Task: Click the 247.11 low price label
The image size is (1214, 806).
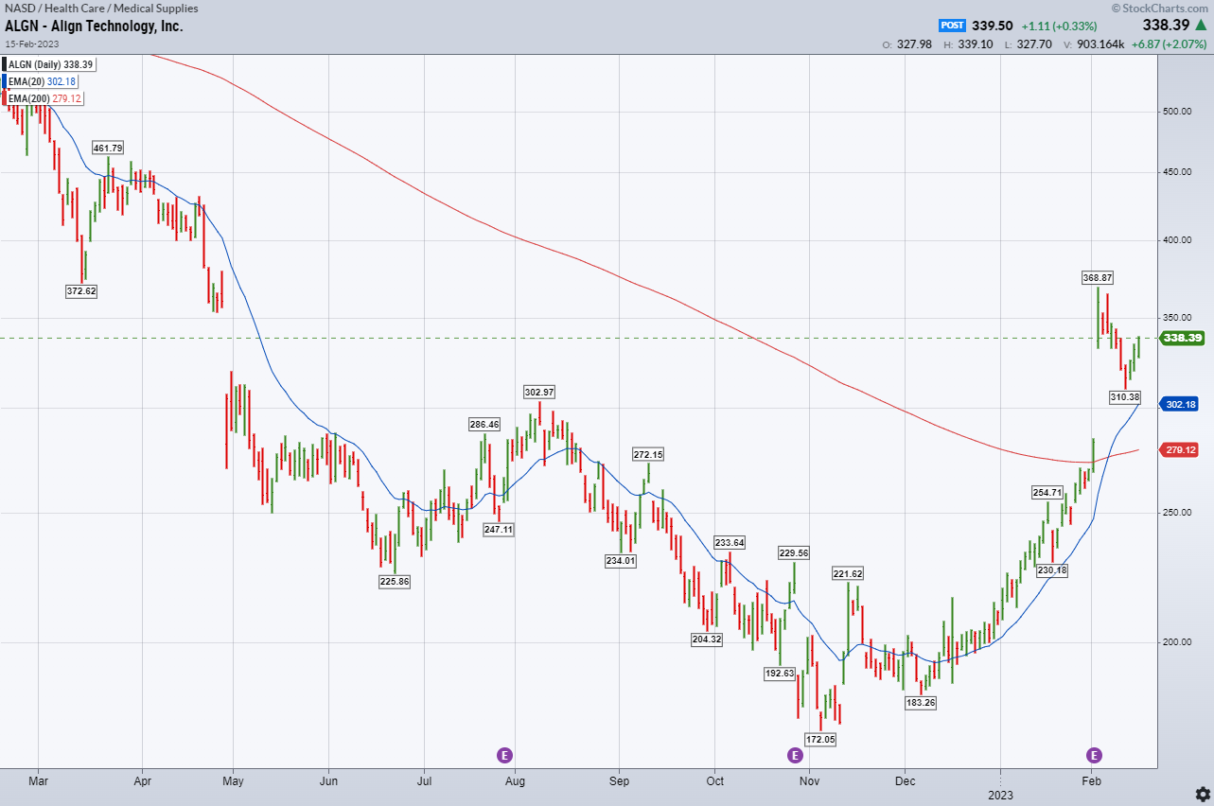Action: pos(498,529)
